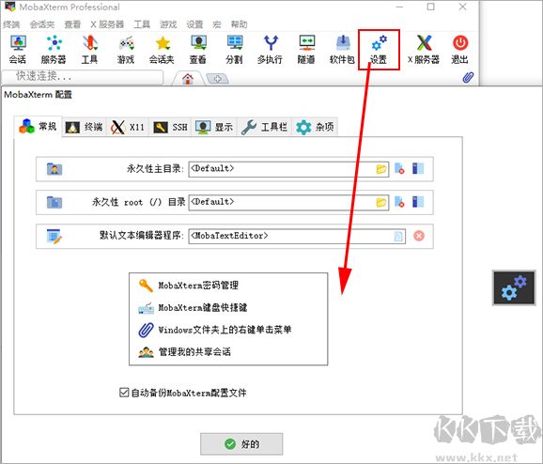
Task: Click the 隧道 tunneling toolbar icon
Action: click(306, 50)
